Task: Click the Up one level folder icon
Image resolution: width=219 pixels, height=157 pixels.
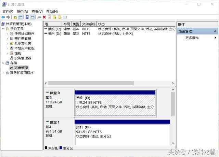Action: (x=15, y=17)
